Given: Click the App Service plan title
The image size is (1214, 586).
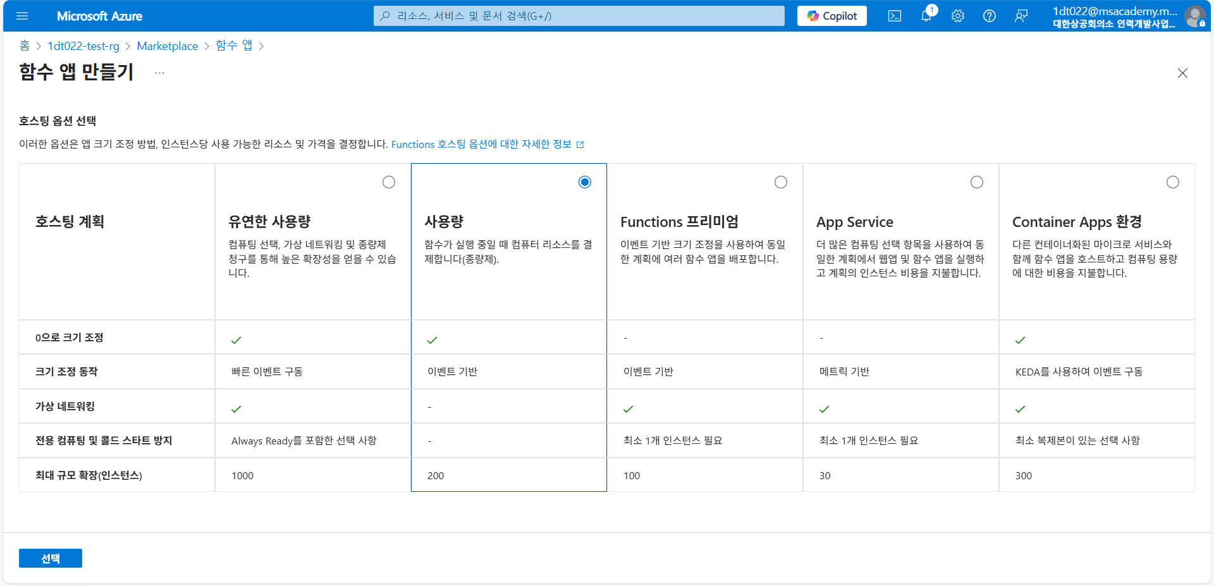Looking at the screenshot, I should click(x=855, y=222).
